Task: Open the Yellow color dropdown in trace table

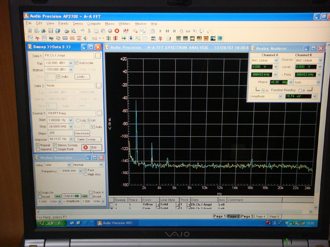Action: point(158,204)
